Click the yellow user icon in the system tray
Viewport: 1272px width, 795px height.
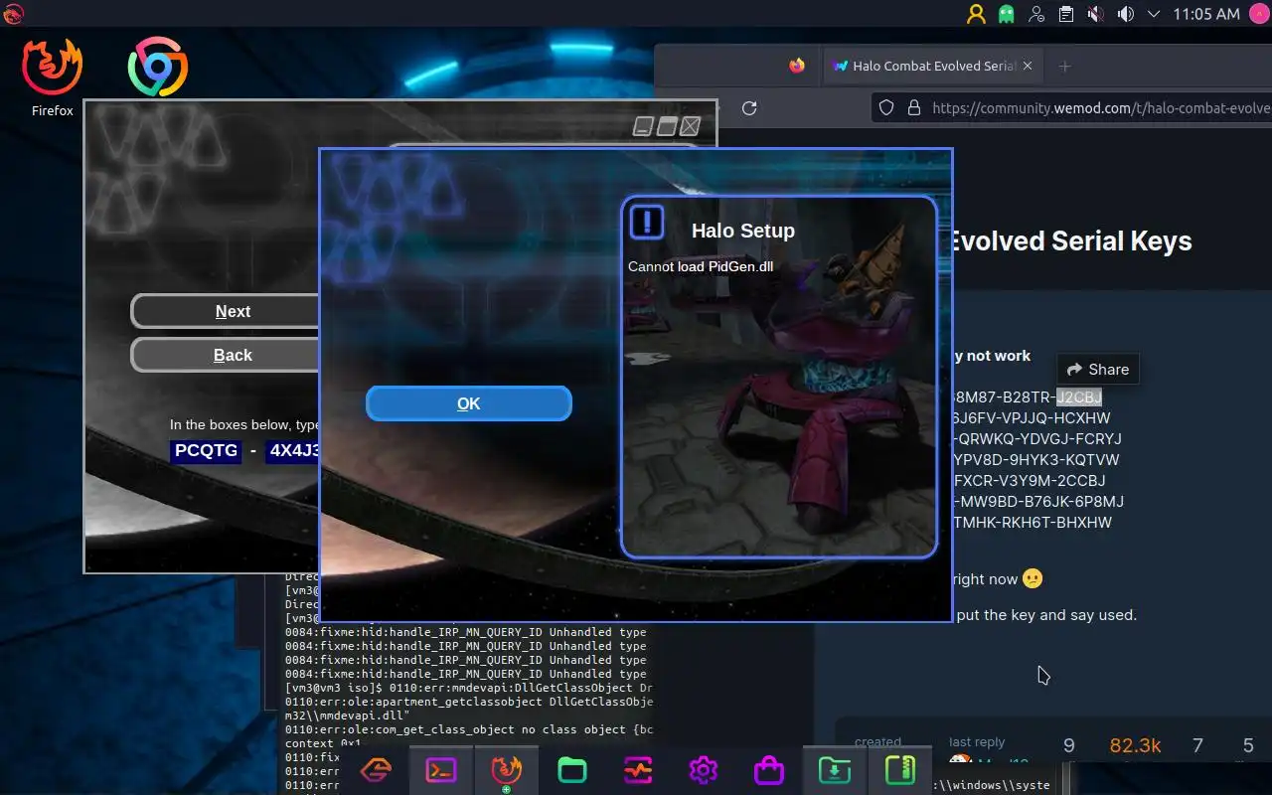[x=976, y=14]
